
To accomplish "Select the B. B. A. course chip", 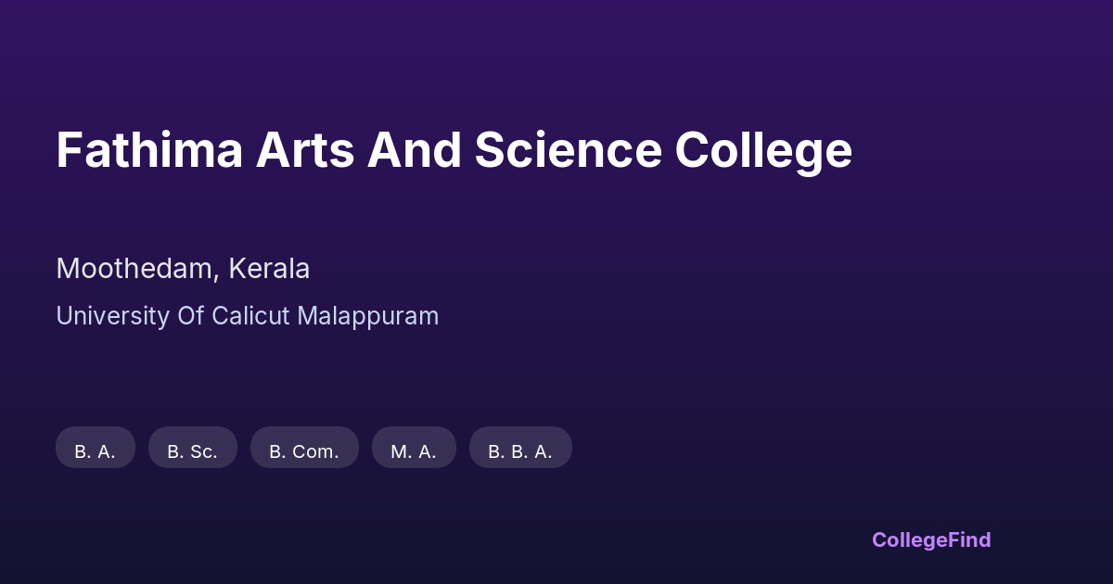I will pos(520,448).
